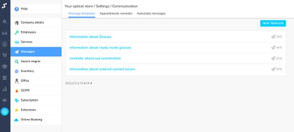This screenshot has height=132, width=294.
Task: Go to Employees settings section
Action: click(x=28, y=32)
